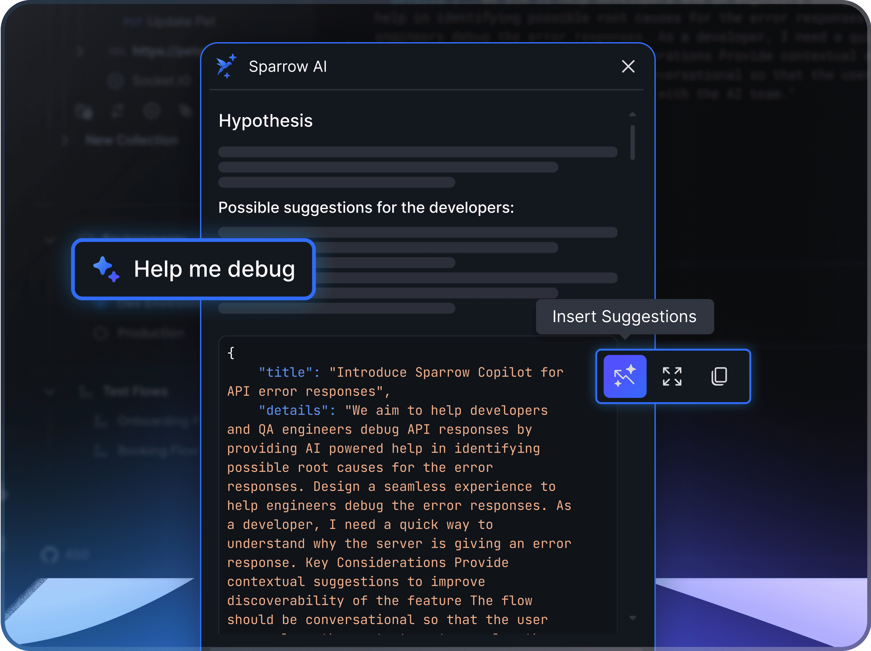Click the opening brace in the code block
The width and height of the screenshot is (871, 651).
pos(231,353)
